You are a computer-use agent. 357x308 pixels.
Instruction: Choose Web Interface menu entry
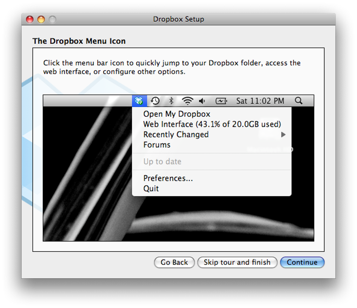pos(211,124)
